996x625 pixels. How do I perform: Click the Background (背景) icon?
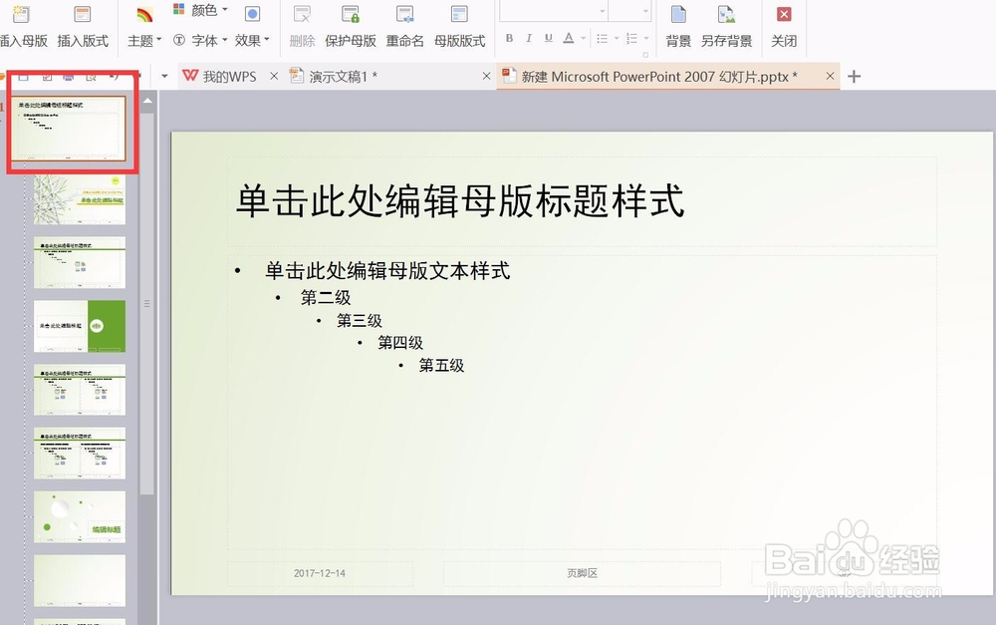click(678, 15)
